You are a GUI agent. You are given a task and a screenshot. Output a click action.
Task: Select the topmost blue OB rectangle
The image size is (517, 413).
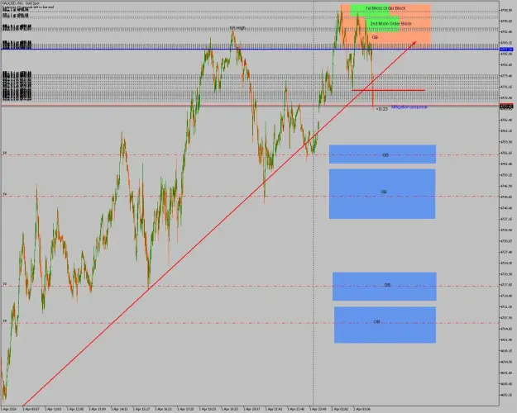(x=382, y=154)
